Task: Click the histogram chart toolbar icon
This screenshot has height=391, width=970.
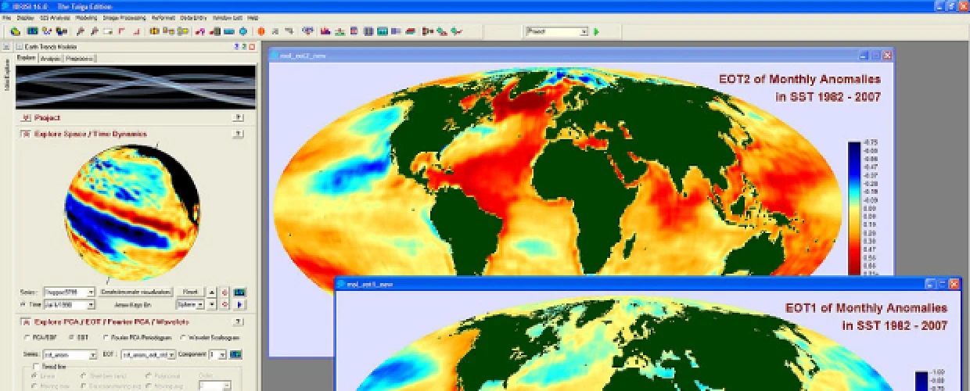Action: point(325,32)
